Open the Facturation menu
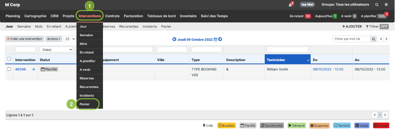 click(133, 16)
